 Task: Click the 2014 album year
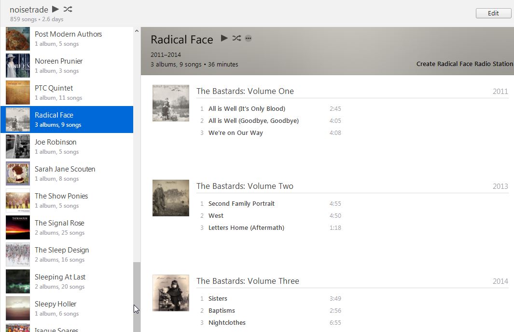click(500, 281)
